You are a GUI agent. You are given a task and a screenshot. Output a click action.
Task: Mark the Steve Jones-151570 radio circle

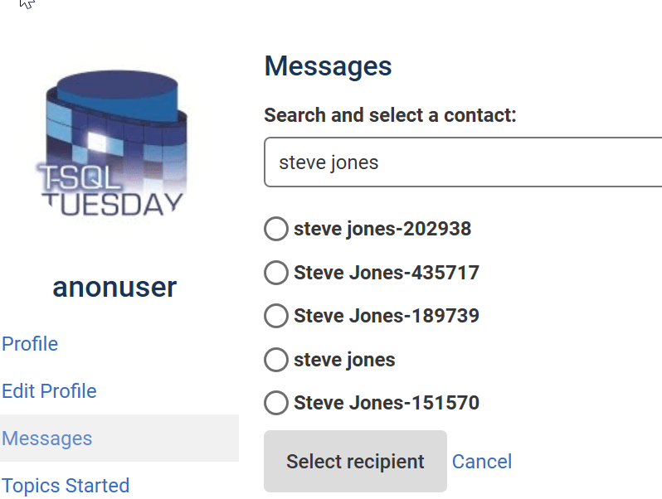point(275,404)
